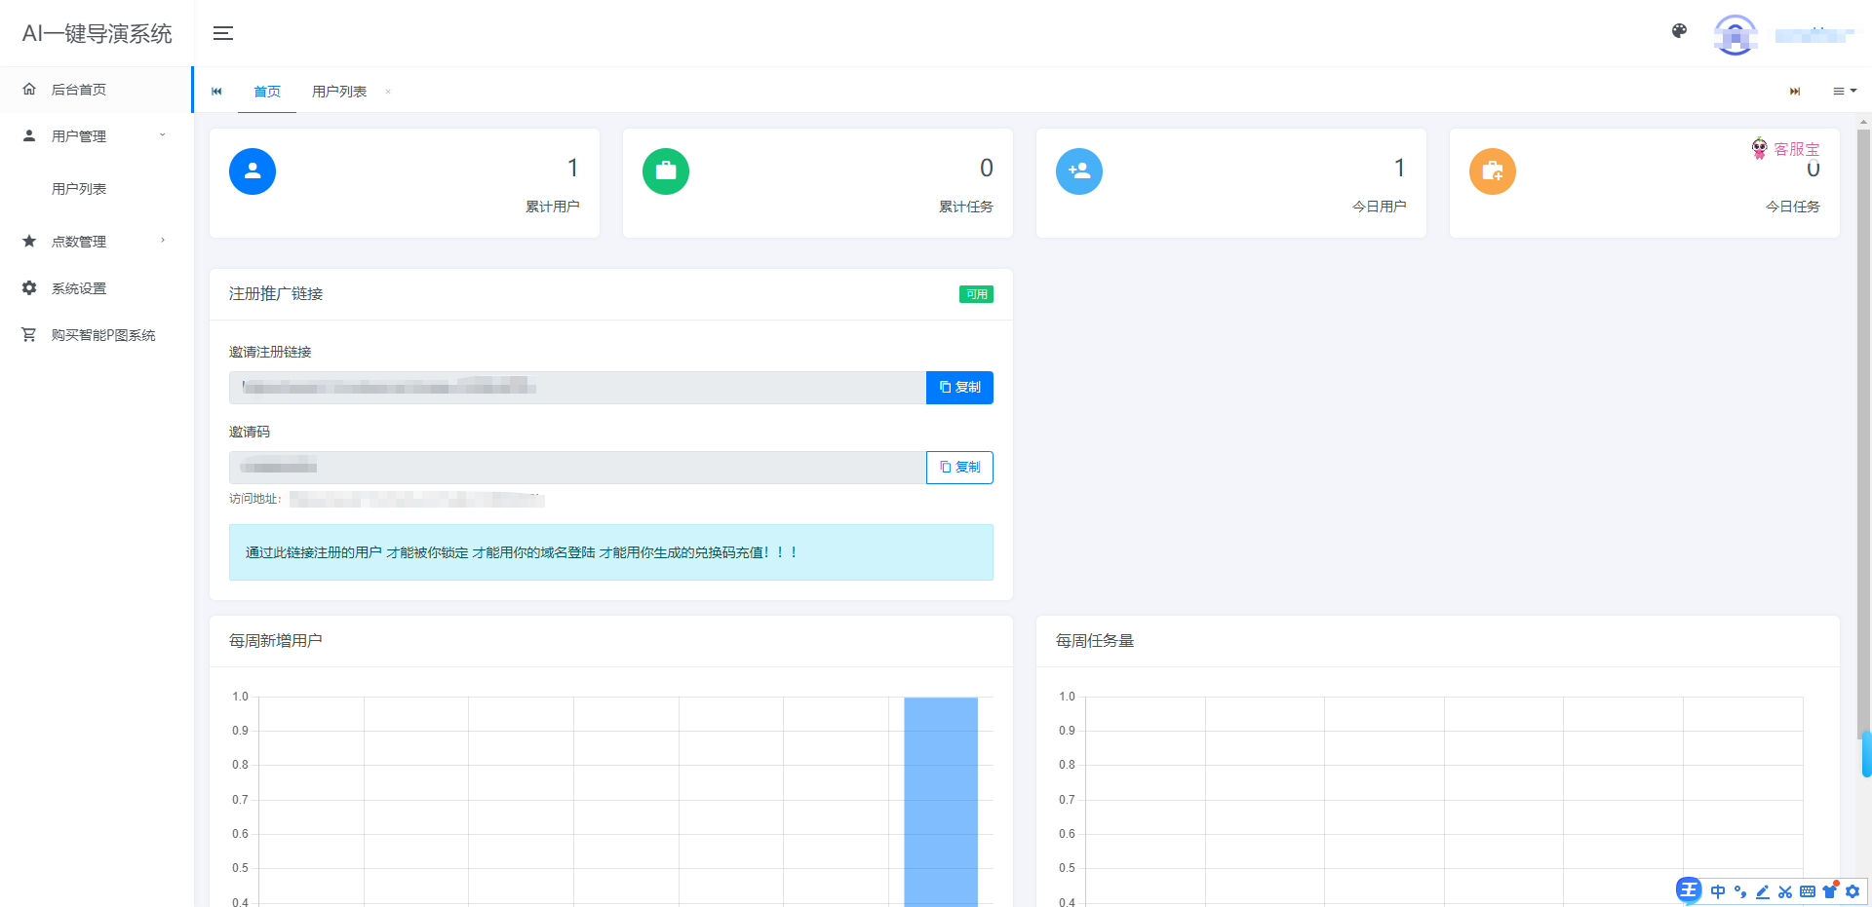The height and width of the screenshot is (907, 1872).
Task: Open 系统设置 in the sidebar
Action: pos(79,288)
